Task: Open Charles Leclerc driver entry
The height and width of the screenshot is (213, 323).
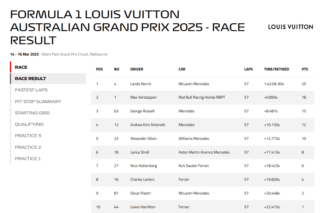Action: point(142,180)
